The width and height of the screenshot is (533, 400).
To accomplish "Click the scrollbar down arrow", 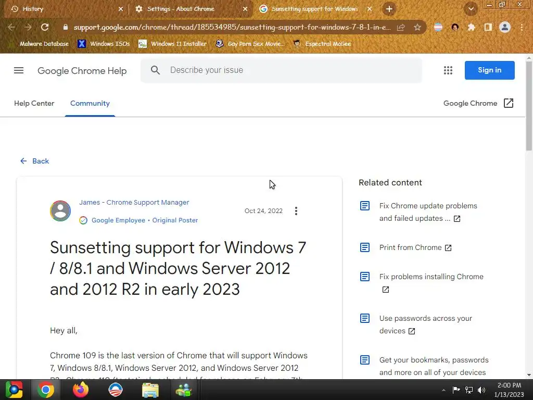I will click(529, 375).
